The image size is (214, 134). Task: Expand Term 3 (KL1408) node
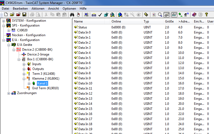coord(24,74)
